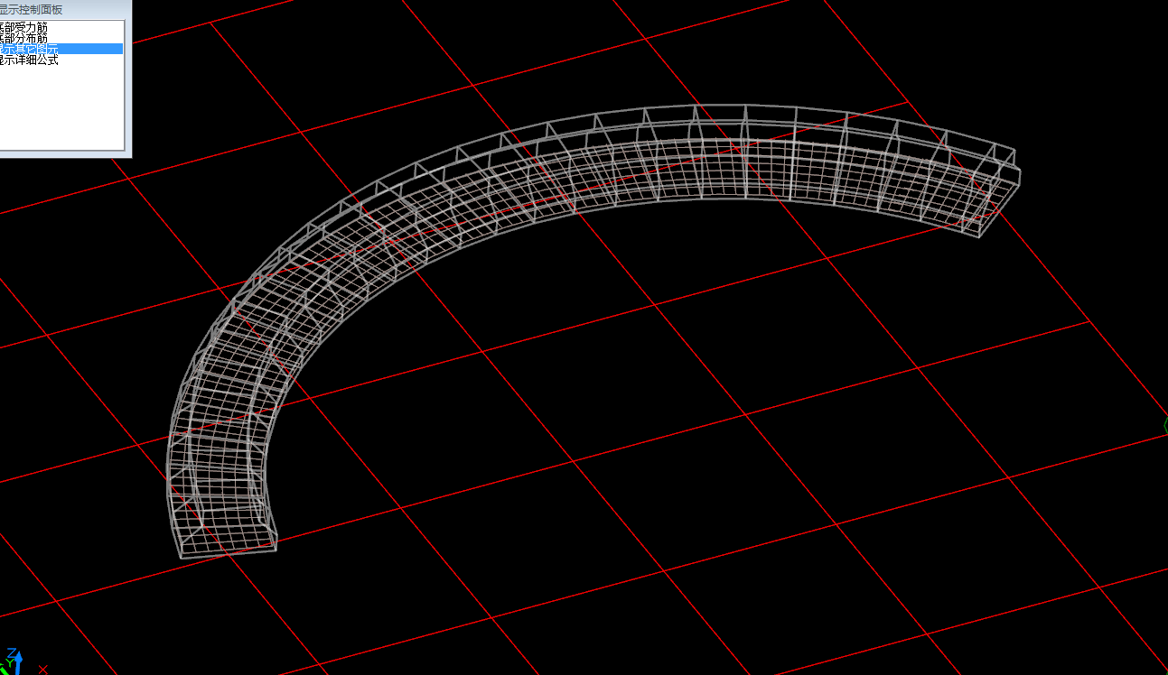Click the 显示控制面板 panel title bar
The width and height of the screenshot is (1168, 675).
pos(64,9)
